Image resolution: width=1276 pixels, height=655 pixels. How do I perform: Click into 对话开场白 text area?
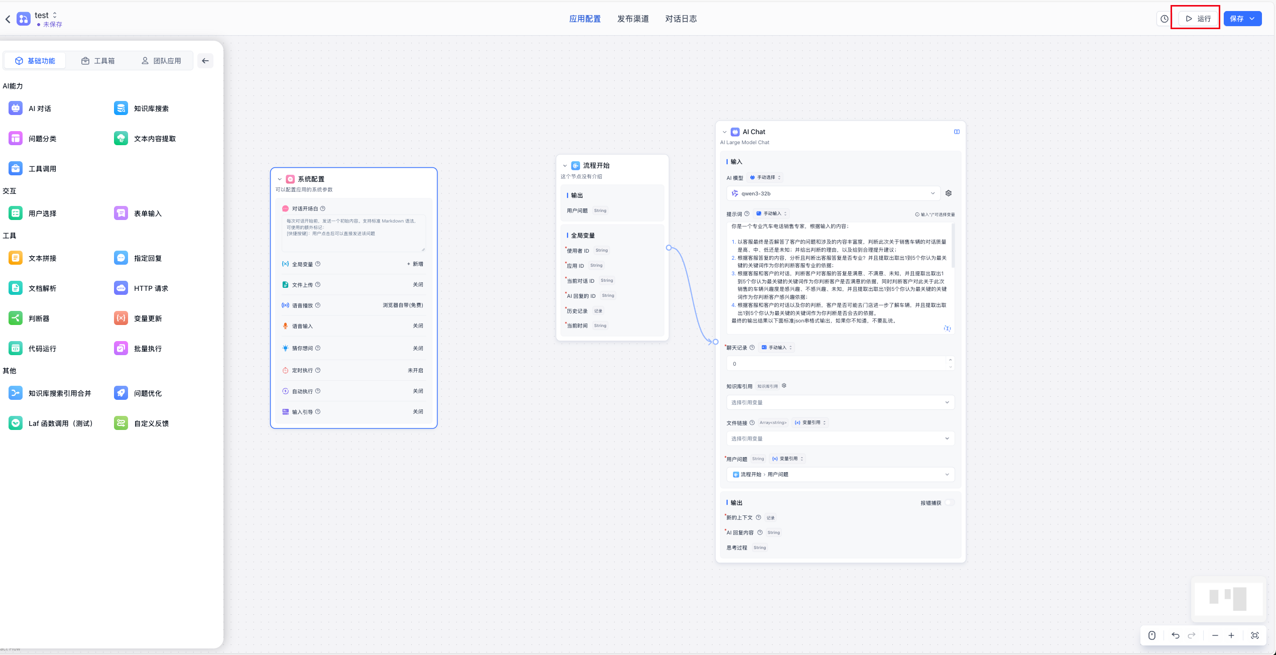tap(354, 234)
